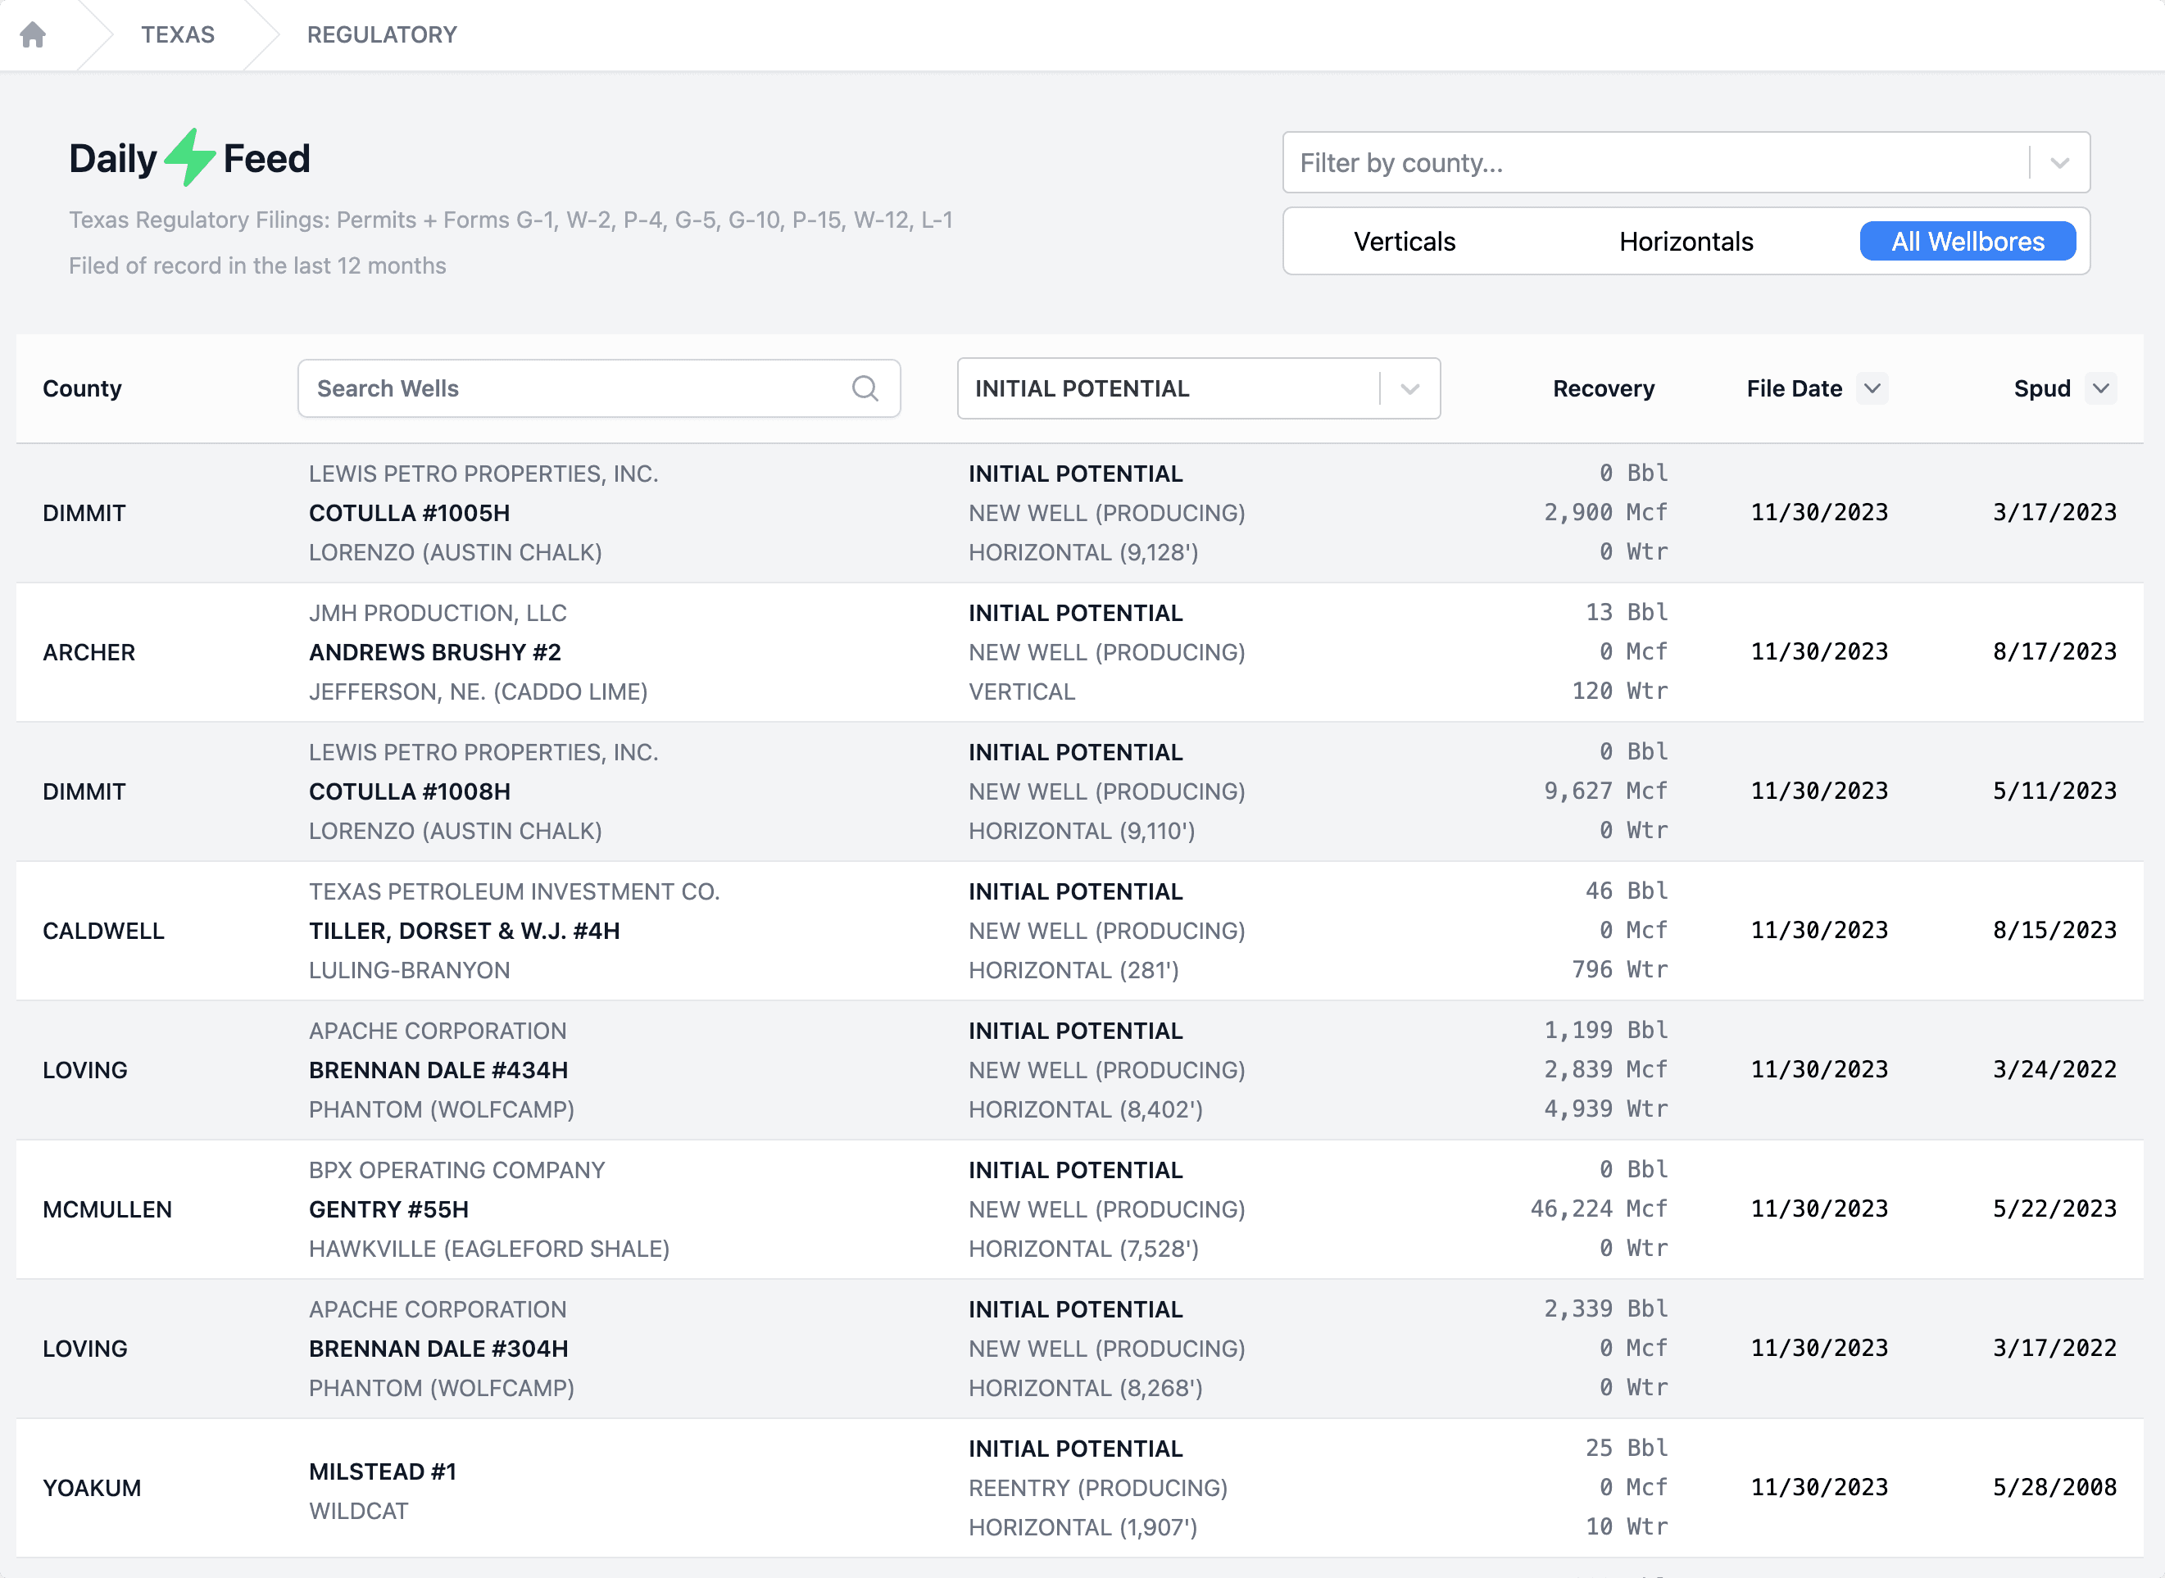Click spud date 3/24/2022

pyautogui.click(x=2054, y=1070)
